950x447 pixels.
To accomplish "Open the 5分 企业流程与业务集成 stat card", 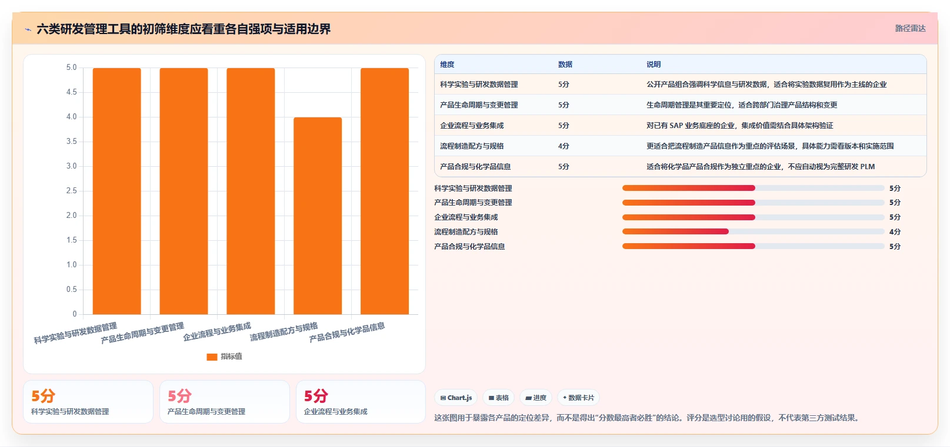I will [361, 402].
